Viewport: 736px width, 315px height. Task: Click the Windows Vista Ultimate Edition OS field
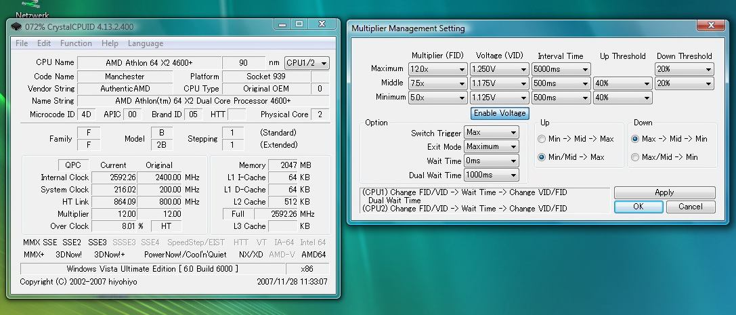pyautogui.click(x=152, y=269)
